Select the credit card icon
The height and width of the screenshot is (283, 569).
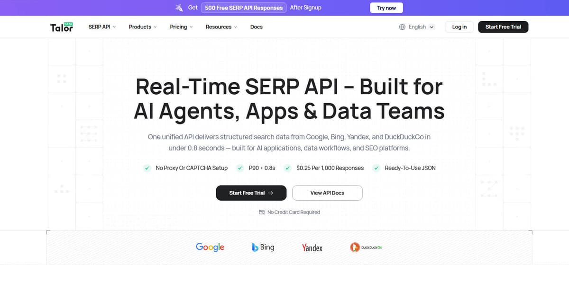[x=262, y=212]
